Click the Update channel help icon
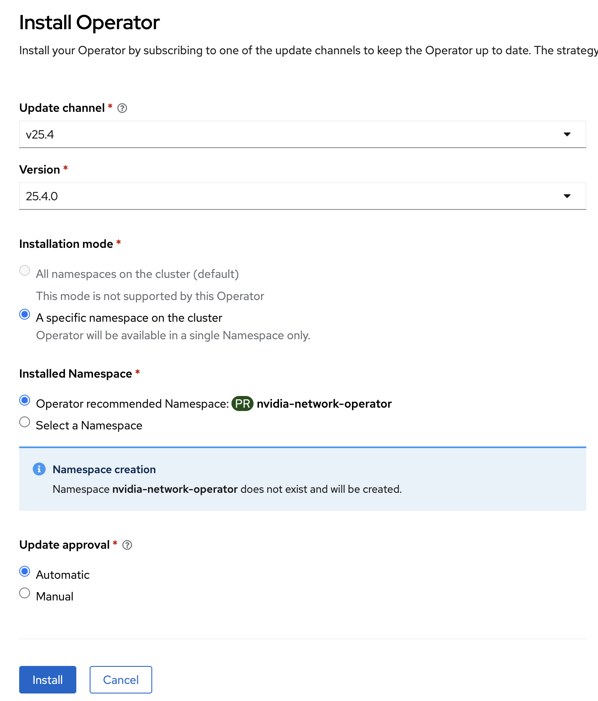Image resolution: width=598 pixels, height=701 pixels. click(x=122, y=108)
